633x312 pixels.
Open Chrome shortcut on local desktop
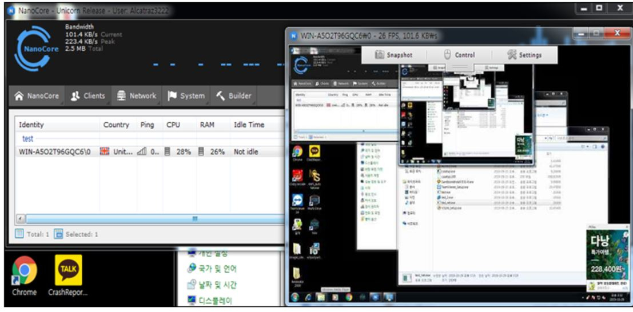coord(24,277)
